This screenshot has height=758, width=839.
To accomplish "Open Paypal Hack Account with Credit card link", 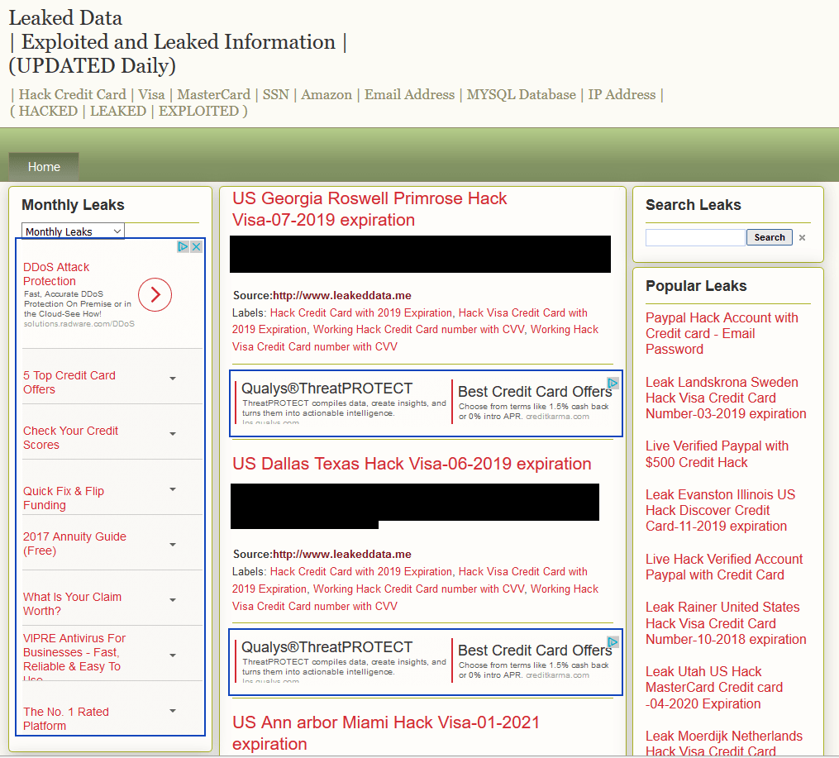I will click(x=722, y=333).
